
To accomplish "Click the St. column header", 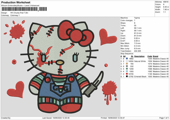I will [132, 56].
